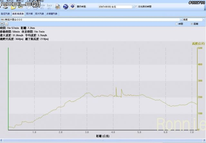Click the 休息時間: 1hr 7min statistic

tap(33, 32)
